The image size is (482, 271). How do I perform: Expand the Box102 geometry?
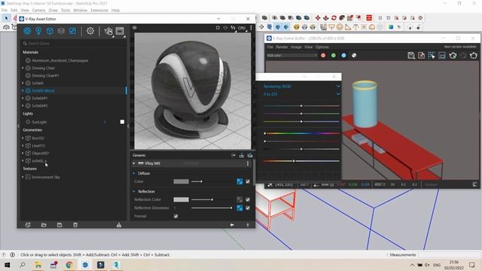point(23,139)
